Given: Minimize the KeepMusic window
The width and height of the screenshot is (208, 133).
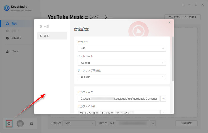Looking at the screenshot, I should click(x=190, y=5).
